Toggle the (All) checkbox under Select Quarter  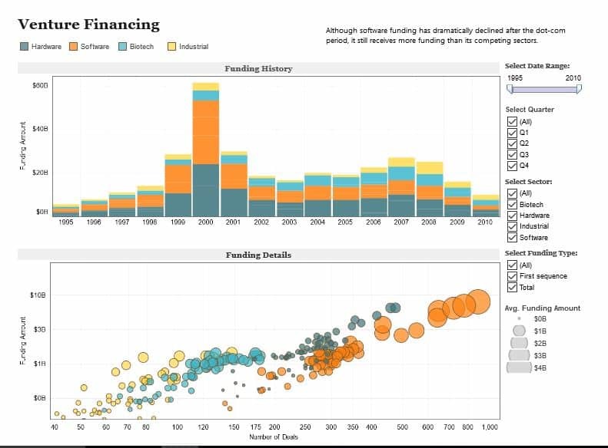[511, 121]
